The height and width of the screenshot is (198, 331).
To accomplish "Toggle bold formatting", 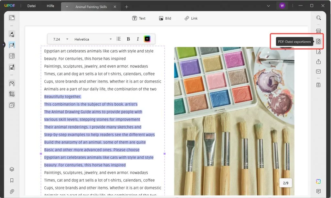I will [128, 39].
